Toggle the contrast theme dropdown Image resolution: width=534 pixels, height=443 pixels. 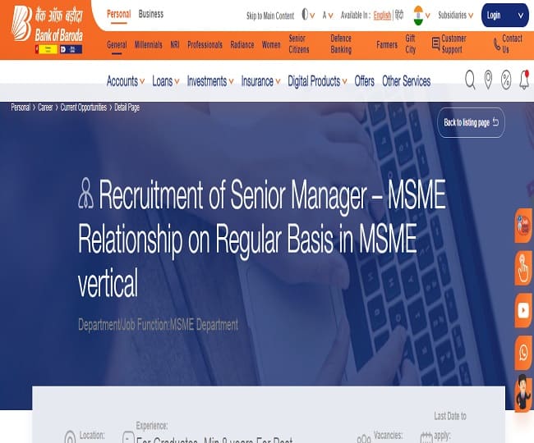pyautogui.click(x=308, y=15)
